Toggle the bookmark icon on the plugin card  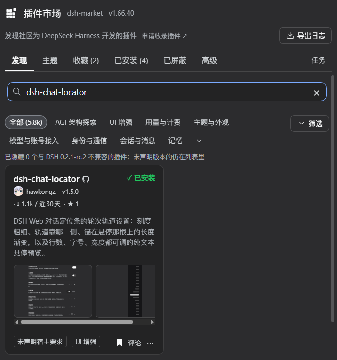(x=120, y=343)
